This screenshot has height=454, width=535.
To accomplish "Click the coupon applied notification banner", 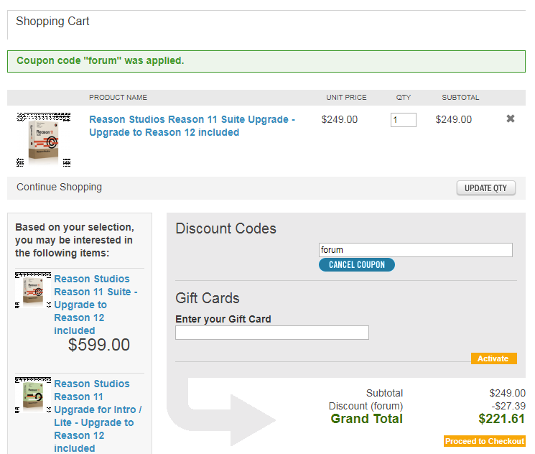I will 266,62.
